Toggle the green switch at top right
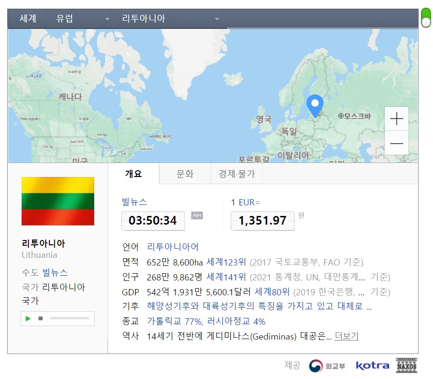Image resolution: width=433 pixels, height=379 pixels. [426, 18]
